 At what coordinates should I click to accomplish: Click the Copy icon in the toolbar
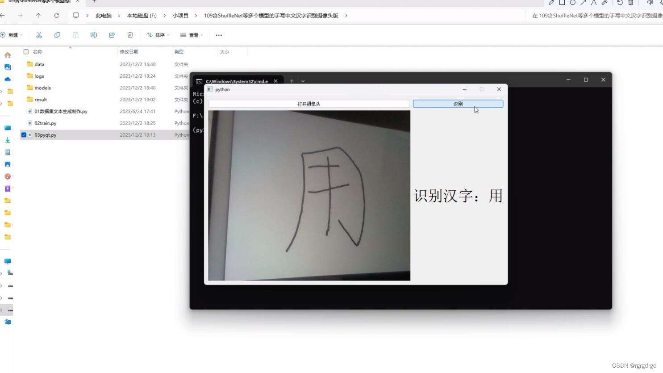point(57,35)
